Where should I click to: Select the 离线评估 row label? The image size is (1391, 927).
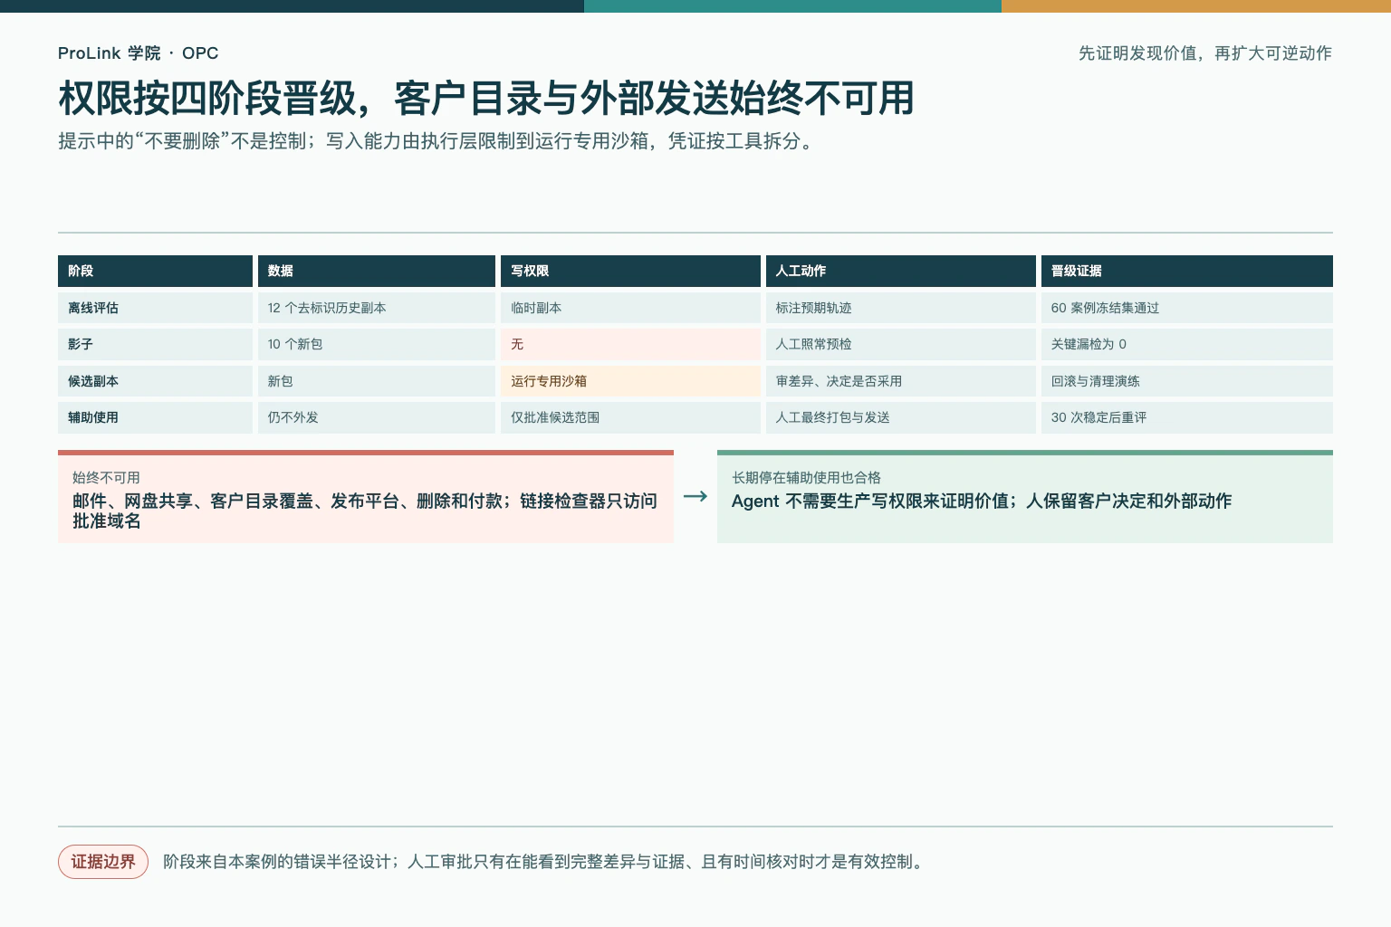(155, 308)
